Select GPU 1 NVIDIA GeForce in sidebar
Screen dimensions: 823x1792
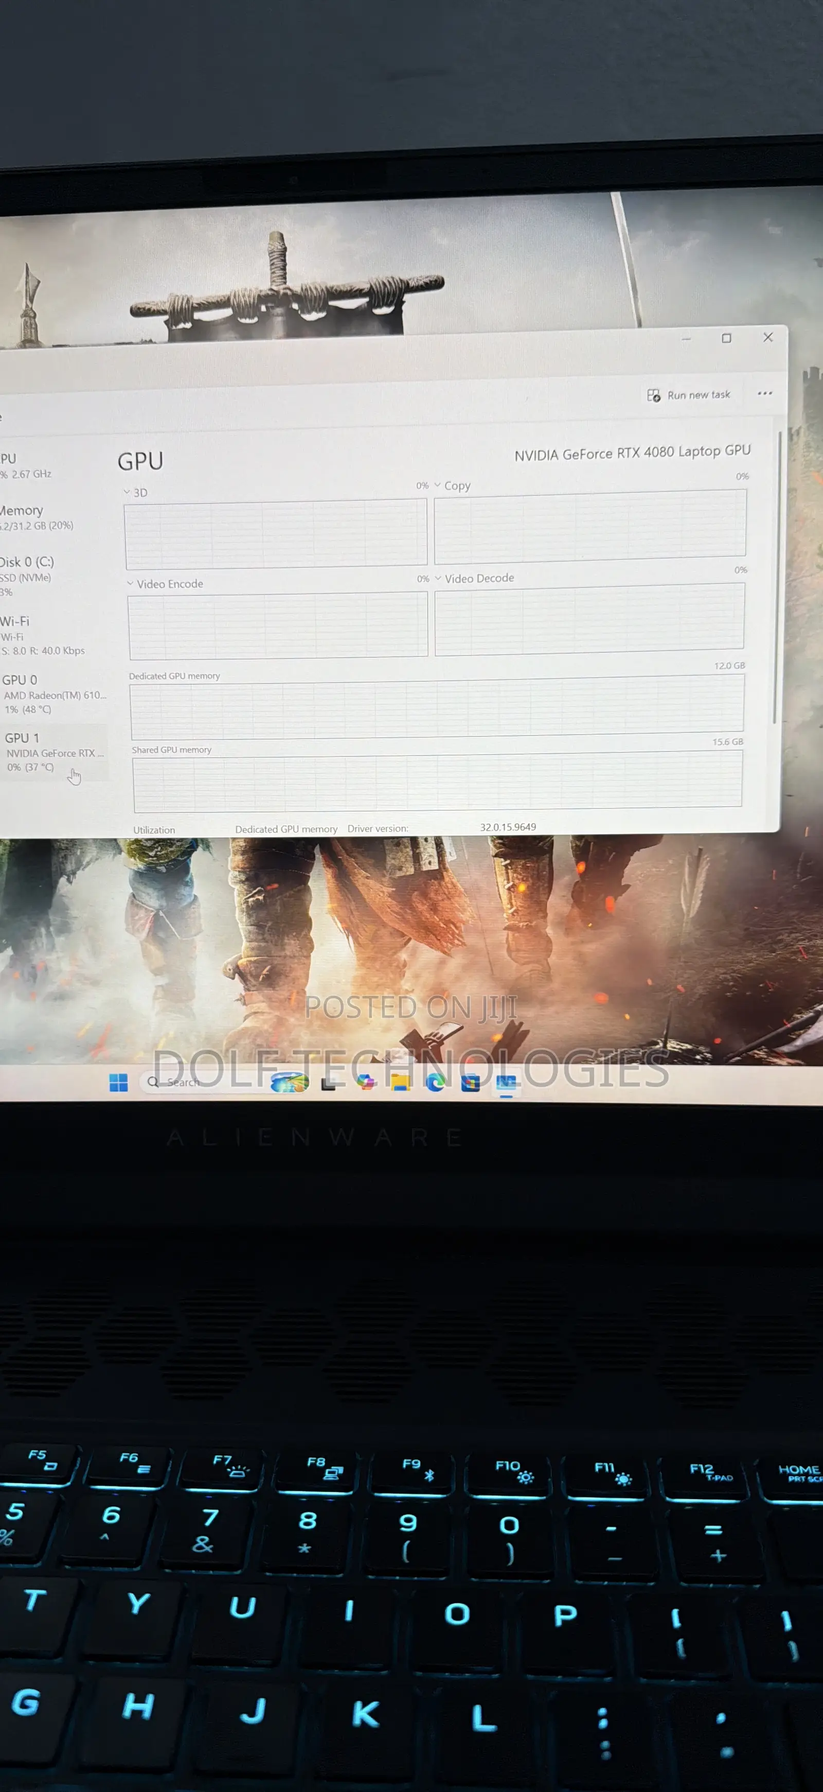click(x=54, y=752)
